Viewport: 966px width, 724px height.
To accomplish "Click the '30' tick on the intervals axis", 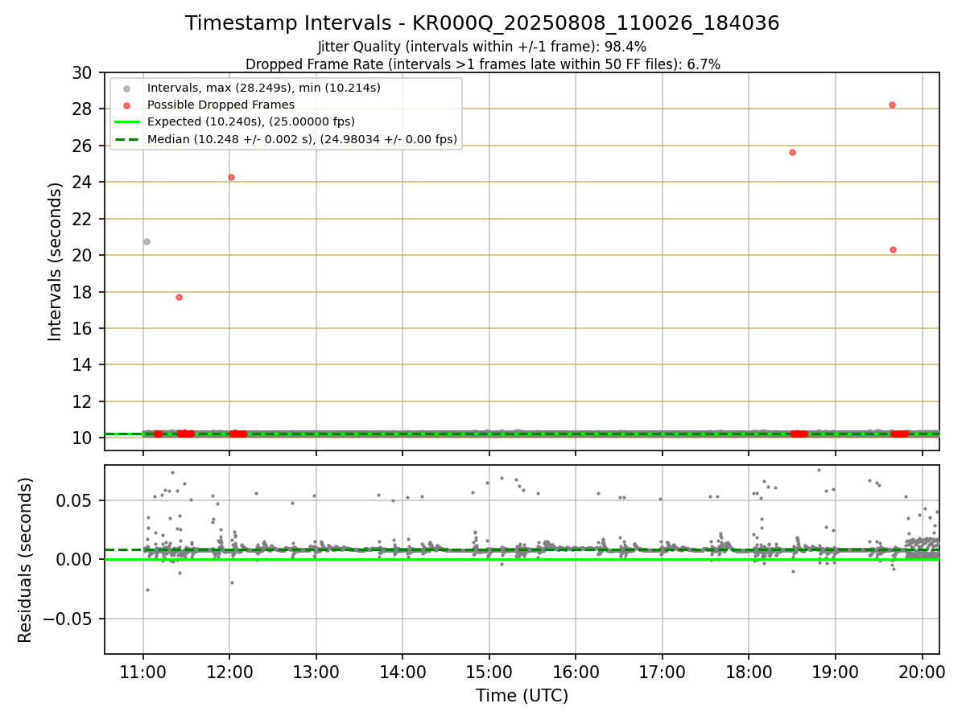I will [83, 72].
